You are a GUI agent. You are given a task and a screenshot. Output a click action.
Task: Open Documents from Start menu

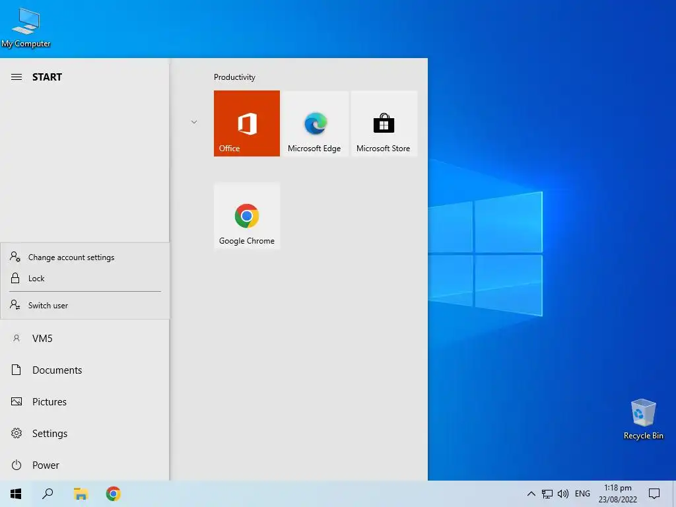click(x=85, y=370)
